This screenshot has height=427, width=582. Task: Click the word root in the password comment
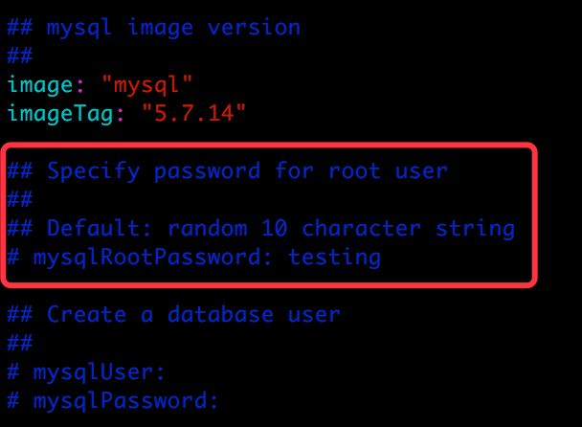(x=354, y=171)
